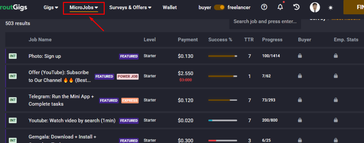Click the Emp. Stats column header

pos(346,40)
